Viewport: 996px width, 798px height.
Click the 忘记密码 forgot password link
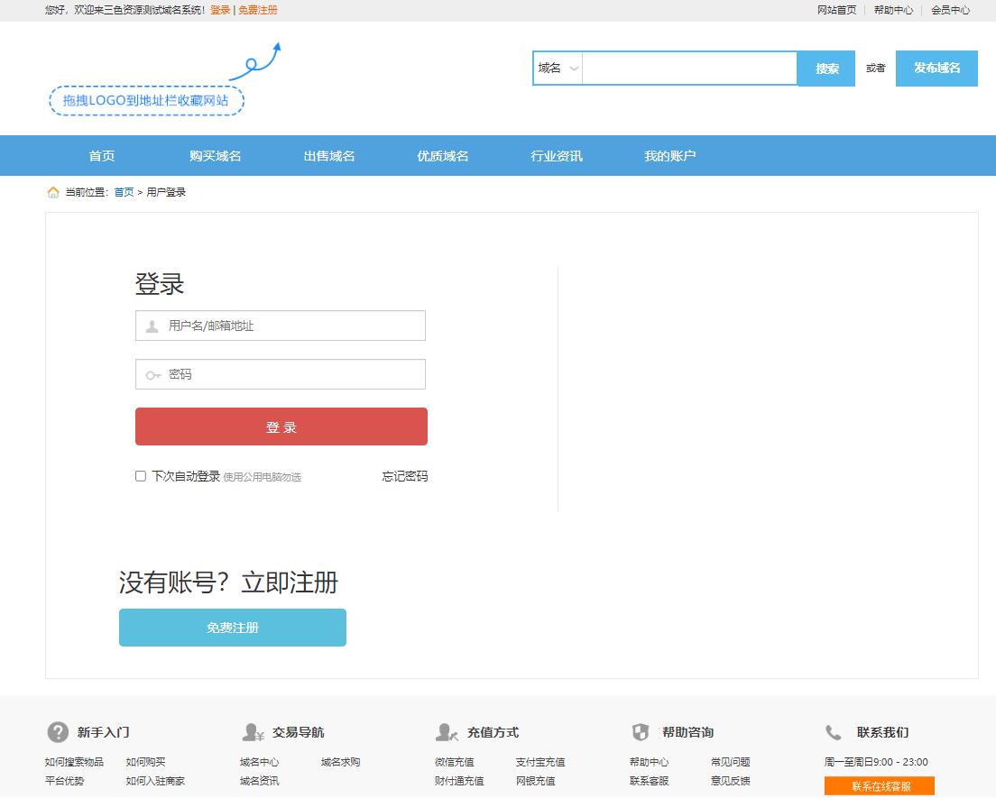(404, 475)
